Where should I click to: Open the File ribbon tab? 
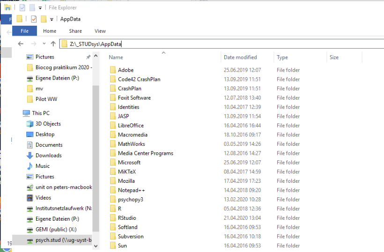coord(24,31)
